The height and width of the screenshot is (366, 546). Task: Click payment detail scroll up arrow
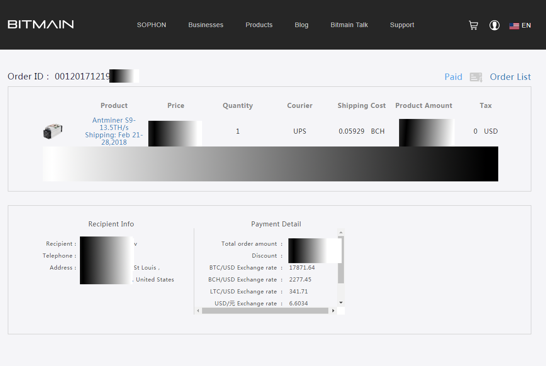coord(341,232)
